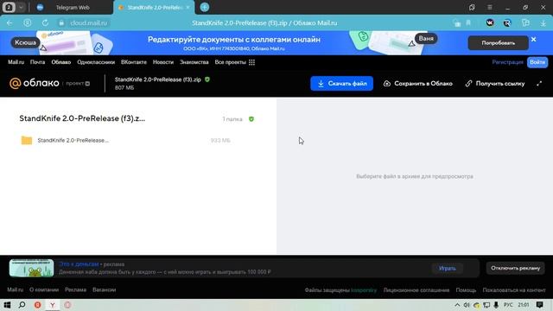Click the проект label beside the logo

point(77,84)
